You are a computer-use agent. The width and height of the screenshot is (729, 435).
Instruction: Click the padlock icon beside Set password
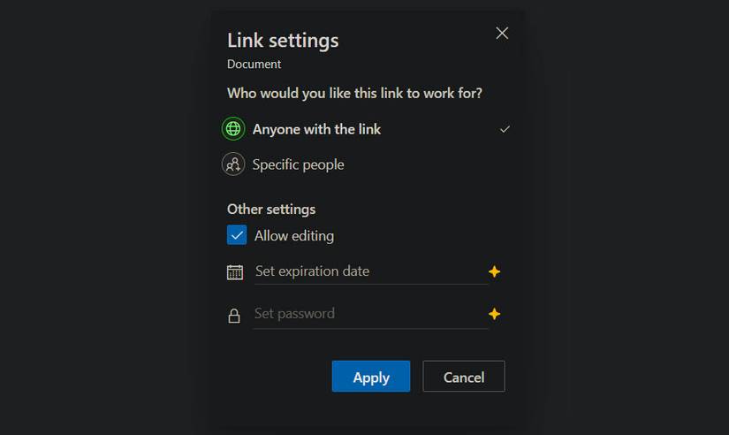[x=234, y=316]
